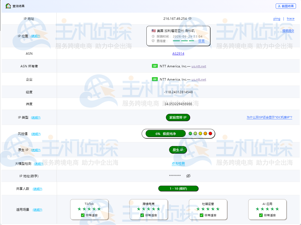Click the 社媒运营 suitability card
Screen dimensions: 301x225
(208, 209)
